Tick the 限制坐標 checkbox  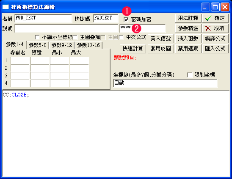tap(190, 75)
